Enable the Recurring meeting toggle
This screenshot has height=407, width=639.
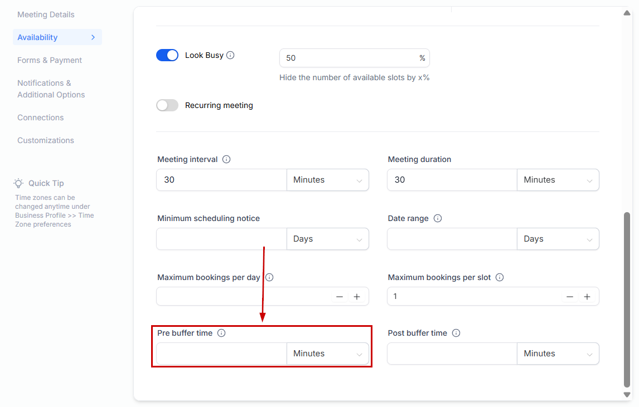(x=167, y=105)
